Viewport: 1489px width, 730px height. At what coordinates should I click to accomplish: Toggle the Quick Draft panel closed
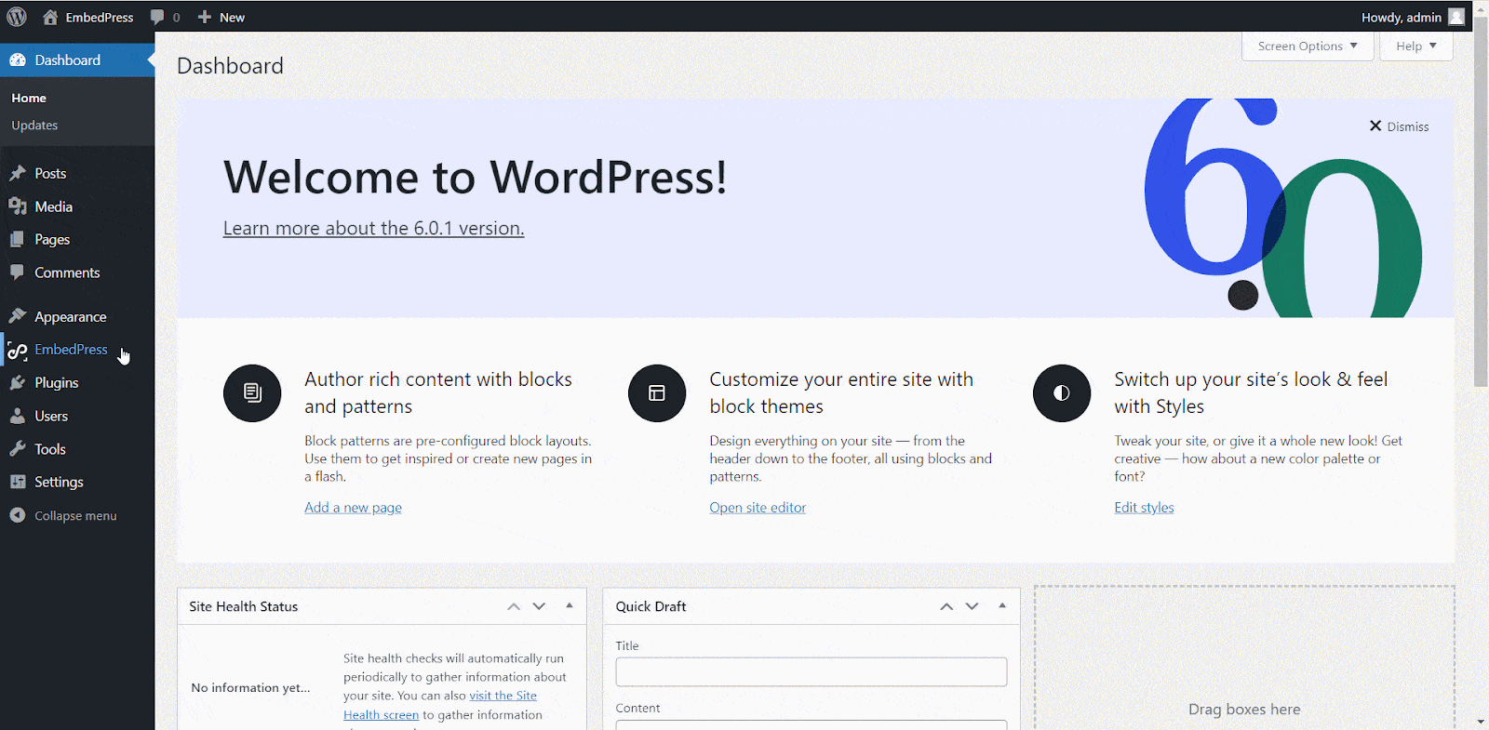point(1002,605)
